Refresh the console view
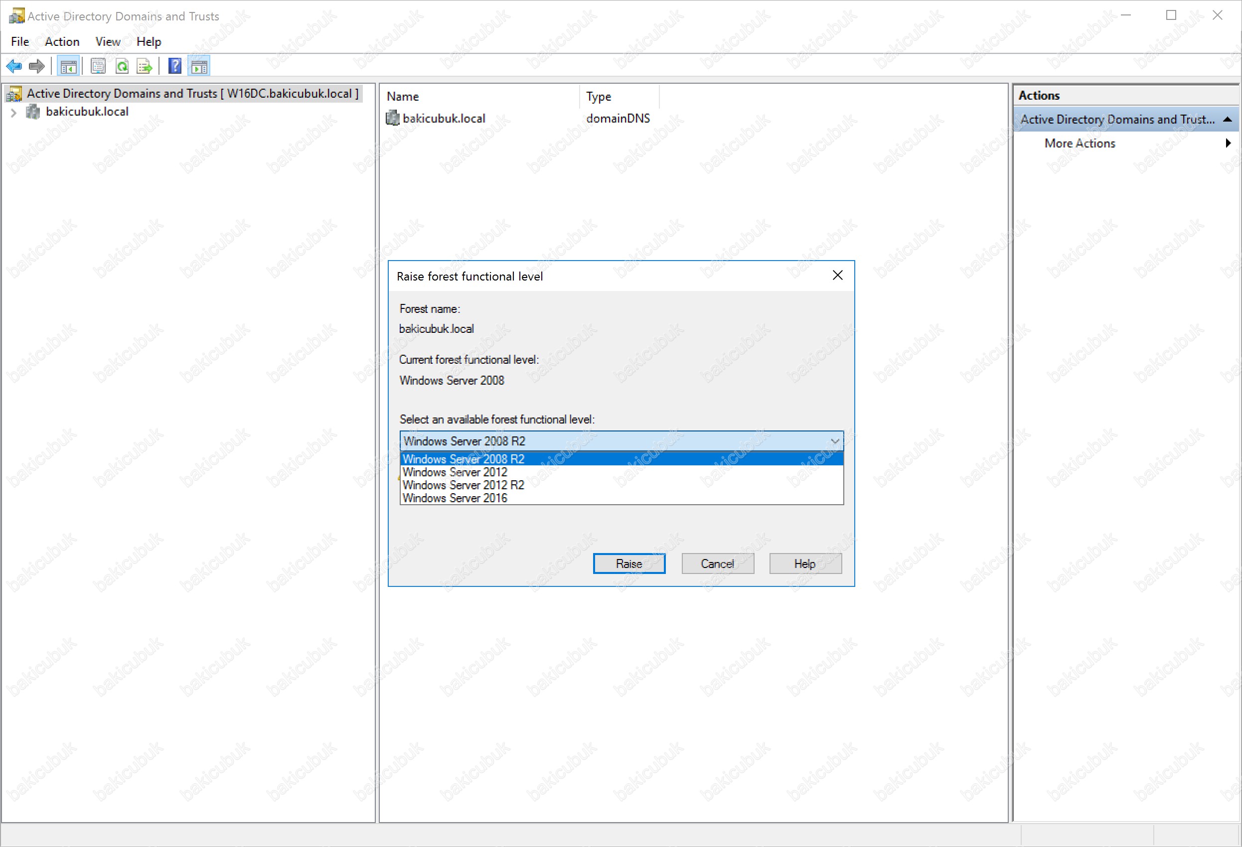The width and height of the screenshot is (1242, 847). point(122,66)
